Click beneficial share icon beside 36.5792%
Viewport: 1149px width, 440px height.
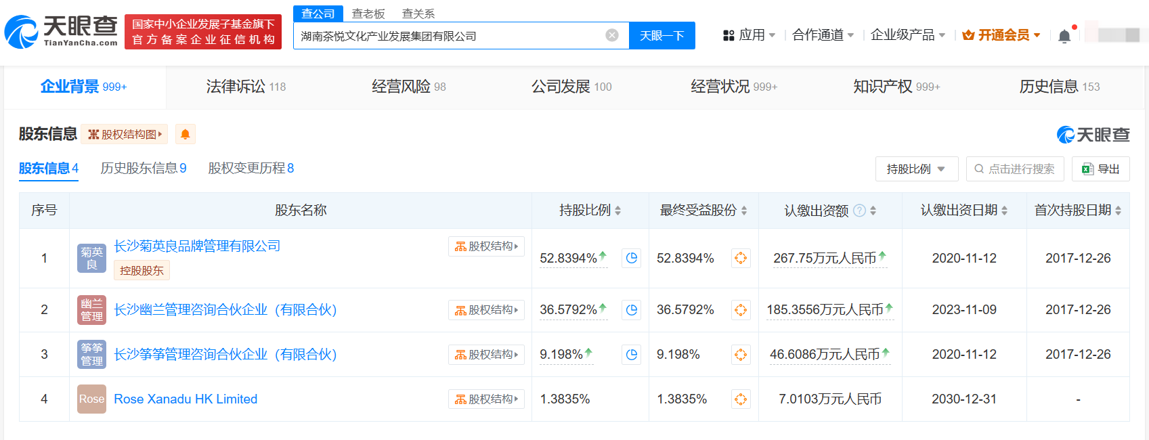tap(741, 310)
